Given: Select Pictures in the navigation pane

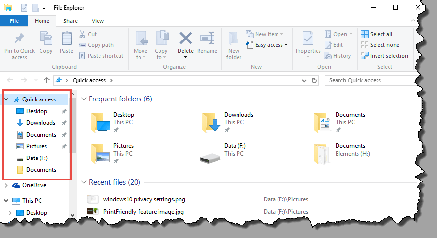Looking at the screenshot, I should [37, 146].
